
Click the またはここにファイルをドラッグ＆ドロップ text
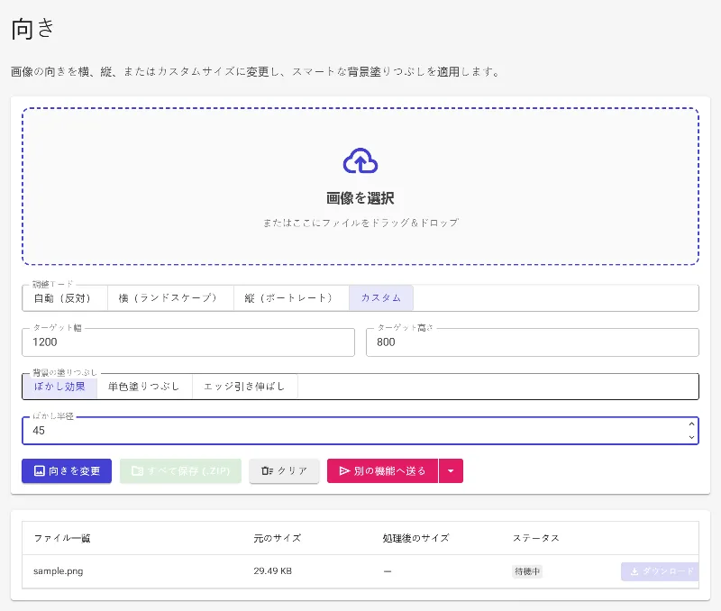(x=360, y=223)
